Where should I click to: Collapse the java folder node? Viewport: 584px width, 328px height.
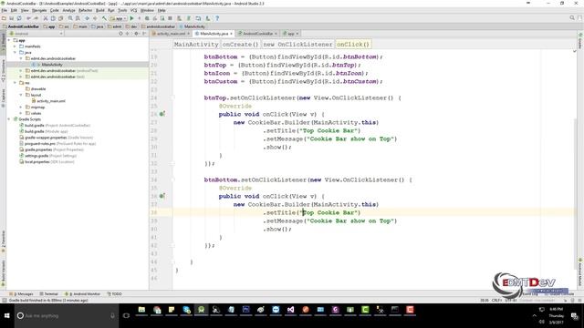point(15,53)
